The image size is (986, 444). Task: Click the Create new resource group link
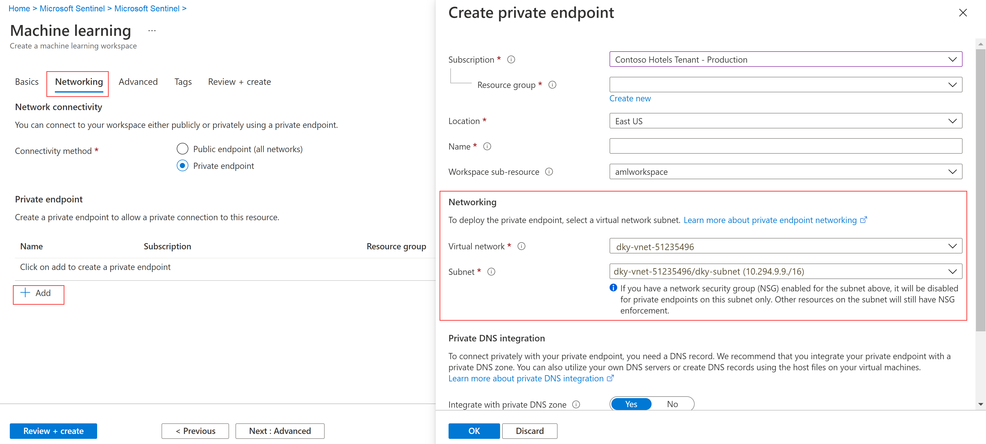(630, 98)
